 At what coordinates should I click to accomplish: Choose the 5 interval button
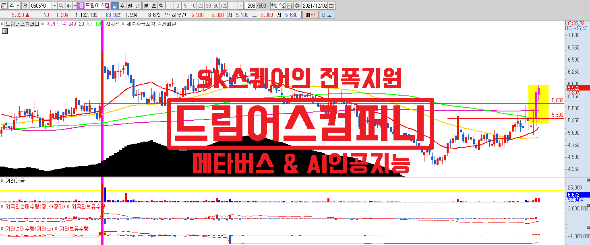click(x=185, y=6)
